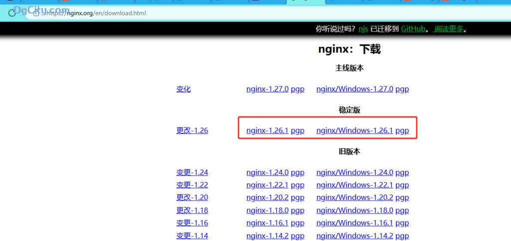Download nginx/Windows-1.27.0
This screenshot has width=511, height=241.
[355, 89]
